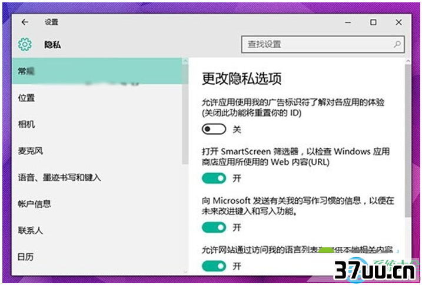
Task: Maximize the 设置 window
Action: pos(373,22)
